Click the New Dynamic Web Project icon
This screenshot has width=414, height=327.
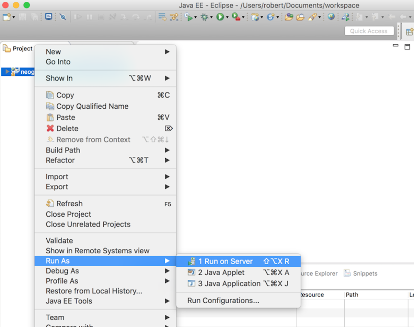(x=255, y=17)
